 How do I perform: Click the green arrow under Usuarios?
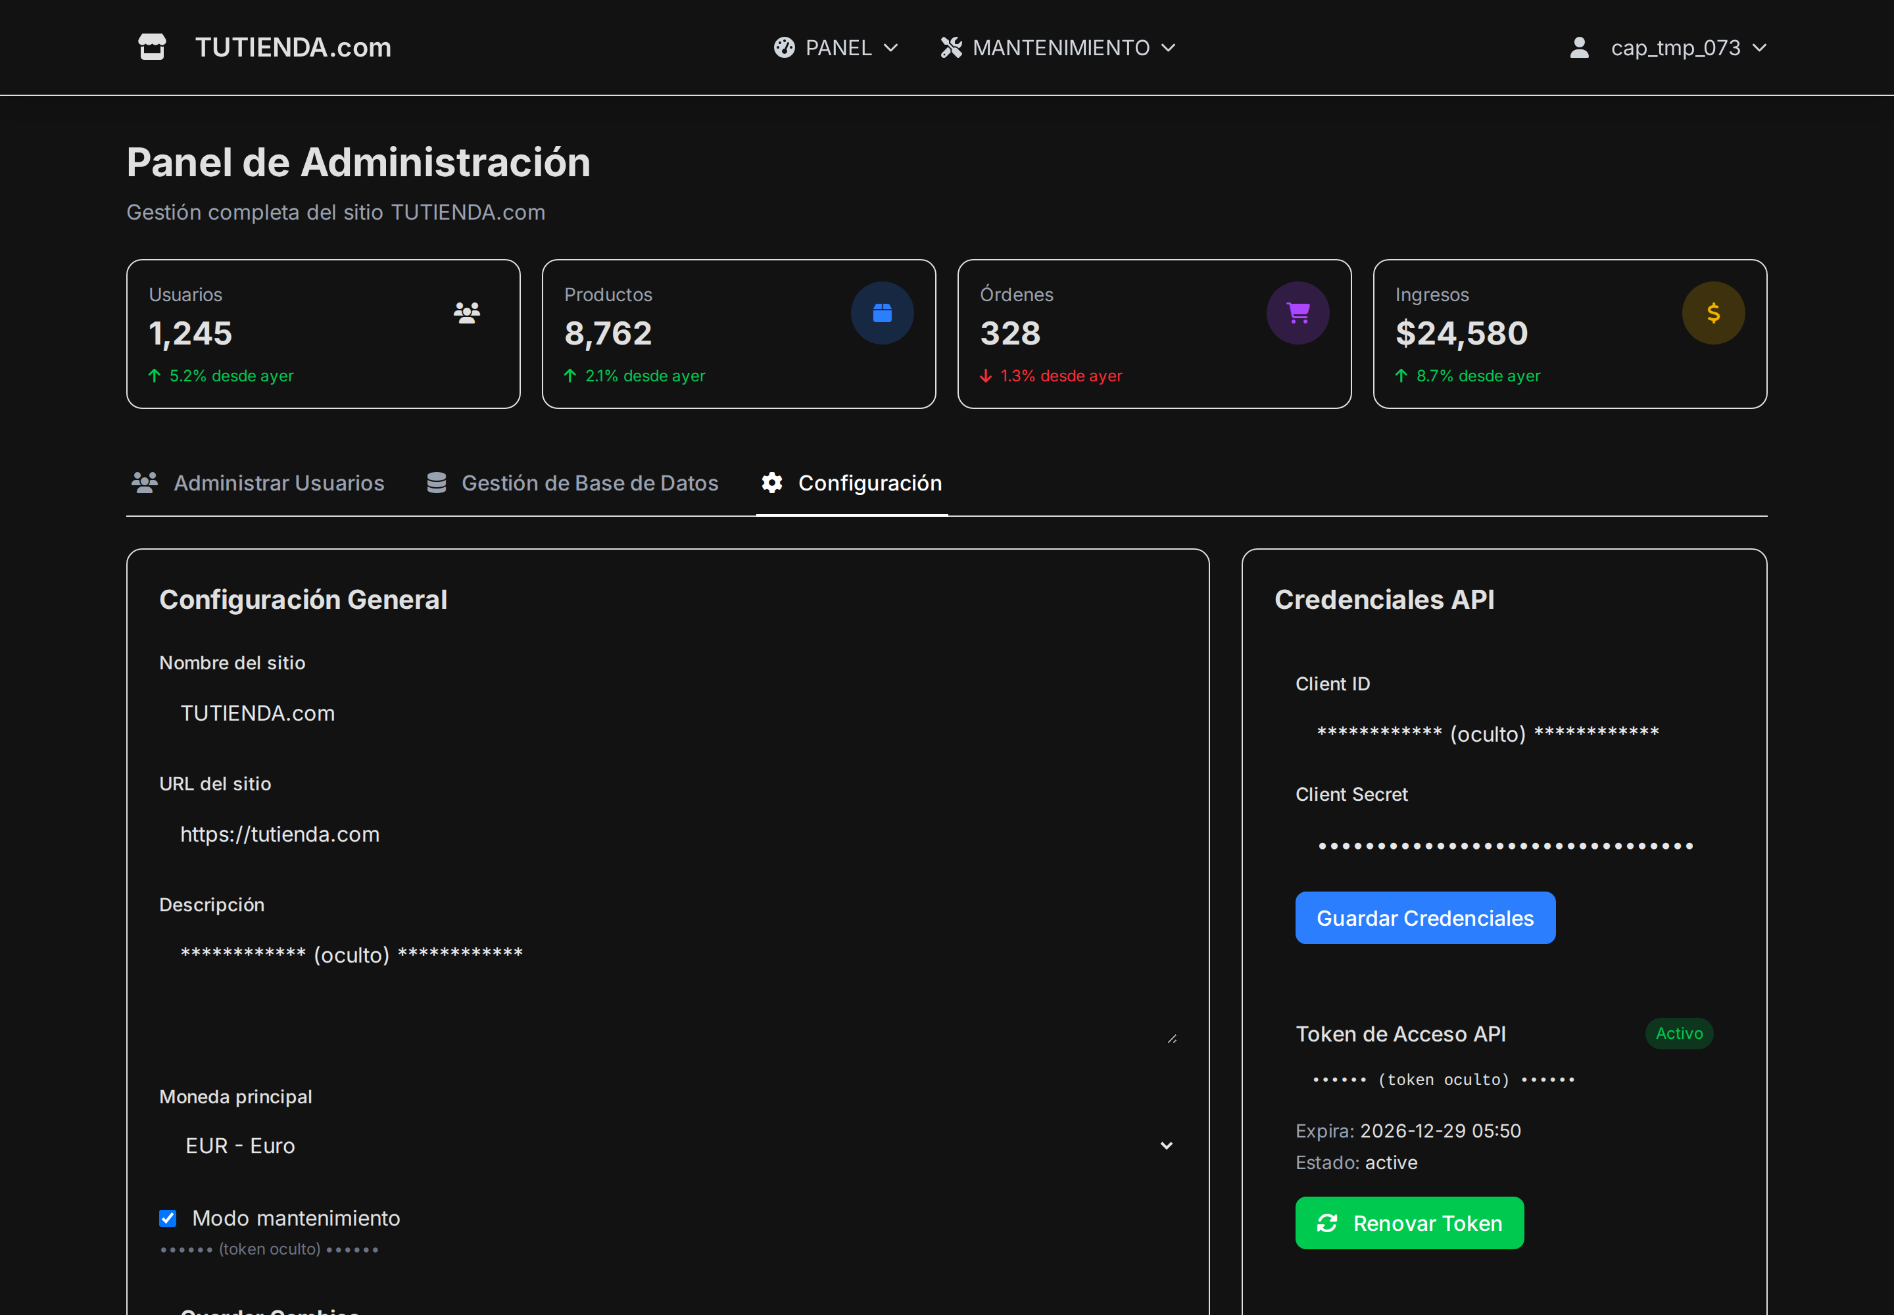[x=154, y=375]
